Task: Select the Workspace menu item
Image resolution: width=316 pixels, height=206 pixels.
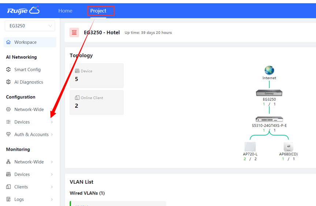Action: (30, 42)
